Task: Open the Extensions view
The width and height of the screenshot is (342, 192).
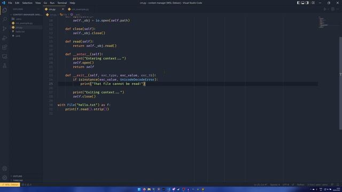Action: (x=5, y=47)
